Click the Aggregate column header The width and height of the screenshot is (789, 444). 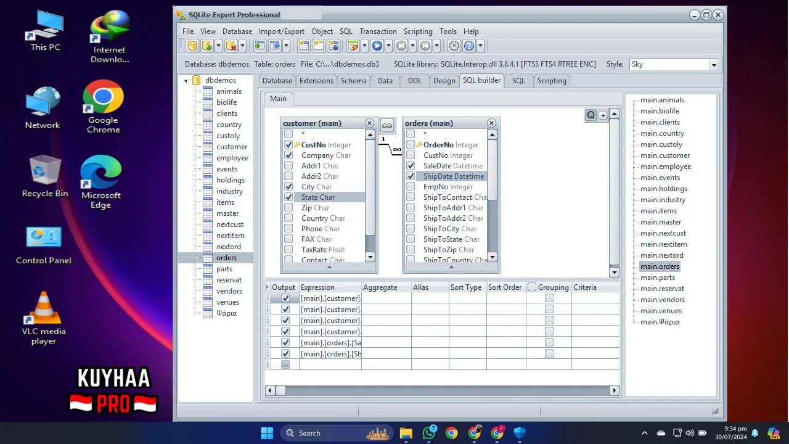[386, 287]
